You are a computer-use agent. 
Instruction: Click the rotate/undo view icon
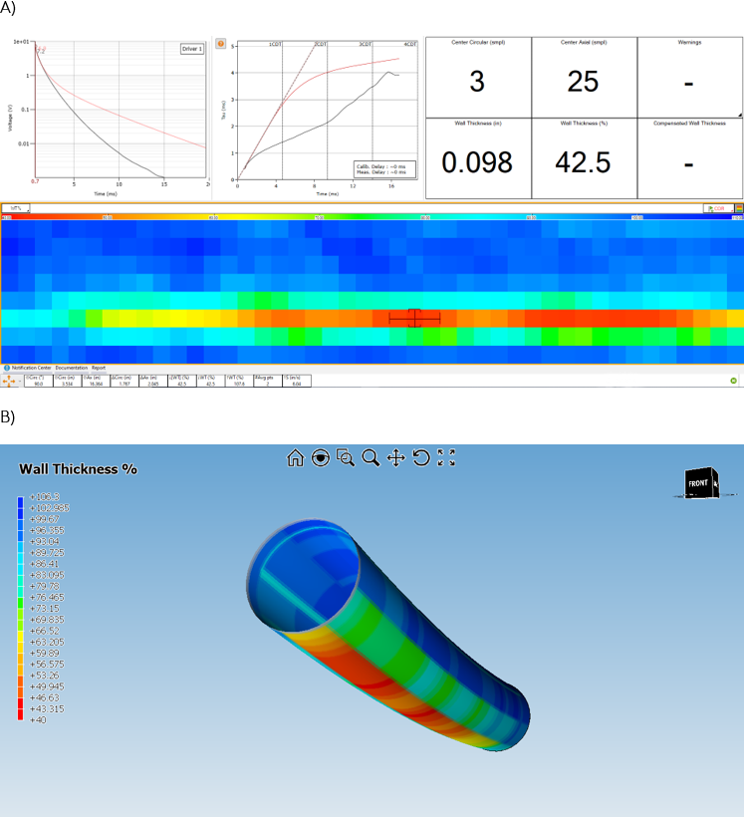[421, 457]
